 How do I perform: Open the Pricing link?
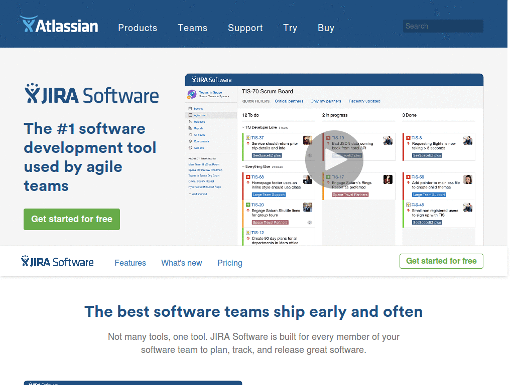(x=230, y=263)
